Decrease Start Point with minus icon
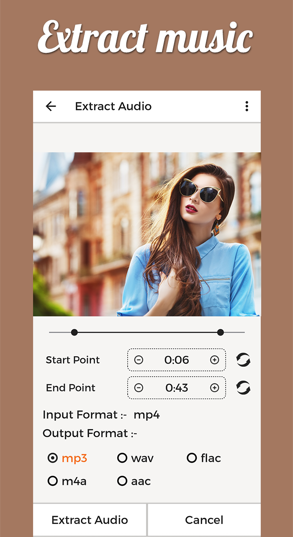Viewport: 293px width, 537px height. 139,360
